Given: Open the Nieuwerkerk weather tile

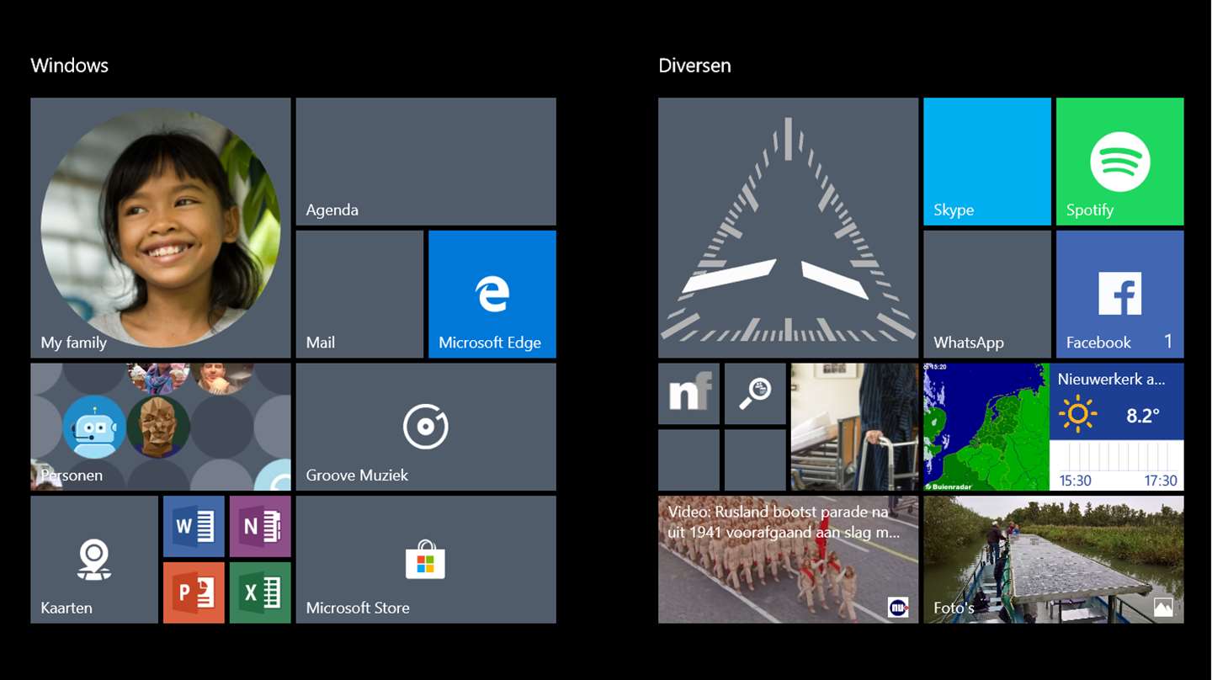Looking at the screenshot, I should [x=1117, y=427].
